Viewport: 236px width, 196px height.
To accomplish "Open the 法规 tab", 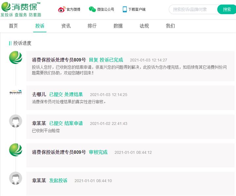I will coord(144,26).
